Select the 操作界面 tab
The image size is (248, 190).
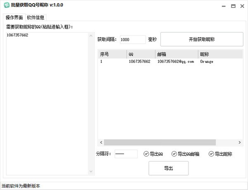[x=14, y=18]
